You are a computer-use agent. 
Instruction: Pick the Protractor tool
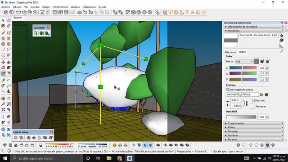coord(3,86)
